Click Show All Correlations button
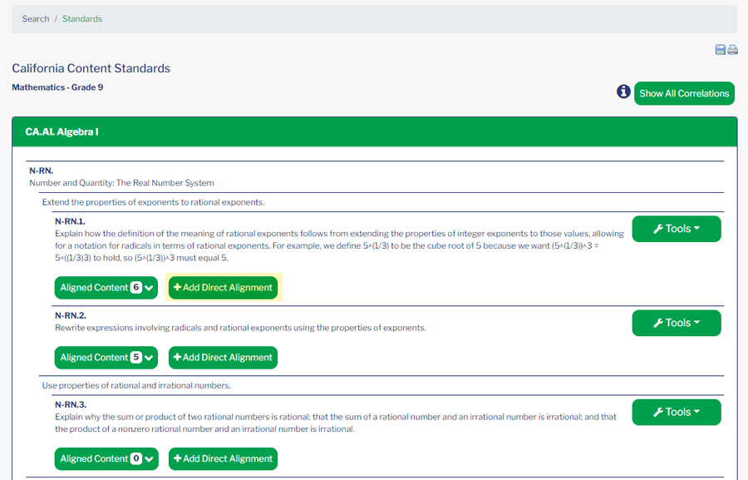 pos(684,94)
